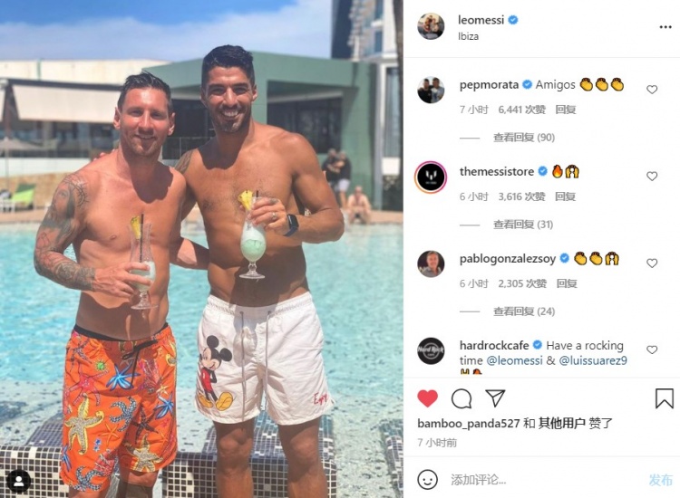Click tagged people icon on photo
Image resolution: width=680 pixels, height=498 pixels.
19,482
